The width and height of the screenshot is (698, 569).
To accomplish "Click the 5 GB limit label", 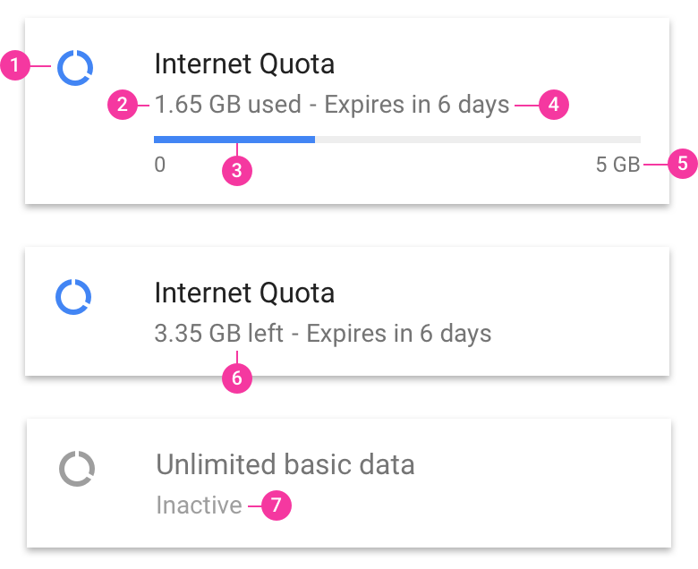I will point(617,166).
